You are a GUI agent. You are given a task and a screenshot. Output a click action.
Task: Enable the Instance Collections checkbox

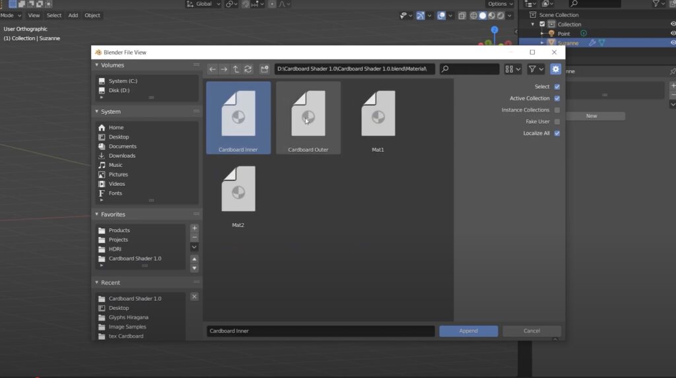point(557,110)
